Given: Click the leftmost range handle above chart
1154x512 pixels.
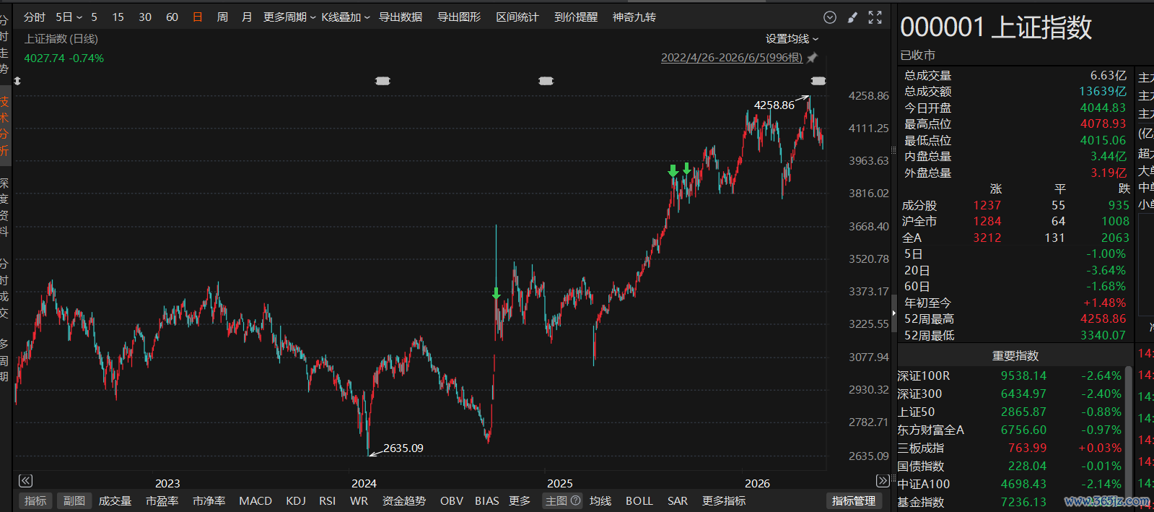Looking at the screenshot, I should [383, 81].
